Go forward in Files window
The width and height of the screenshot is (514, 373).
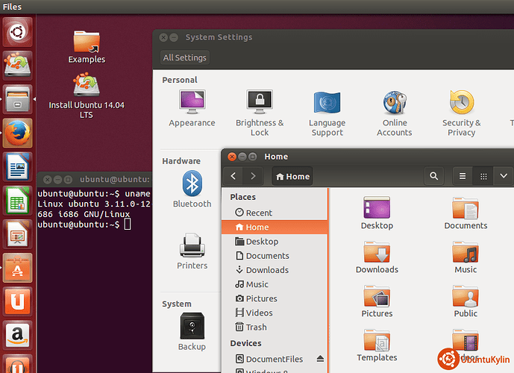click(253, 176)
